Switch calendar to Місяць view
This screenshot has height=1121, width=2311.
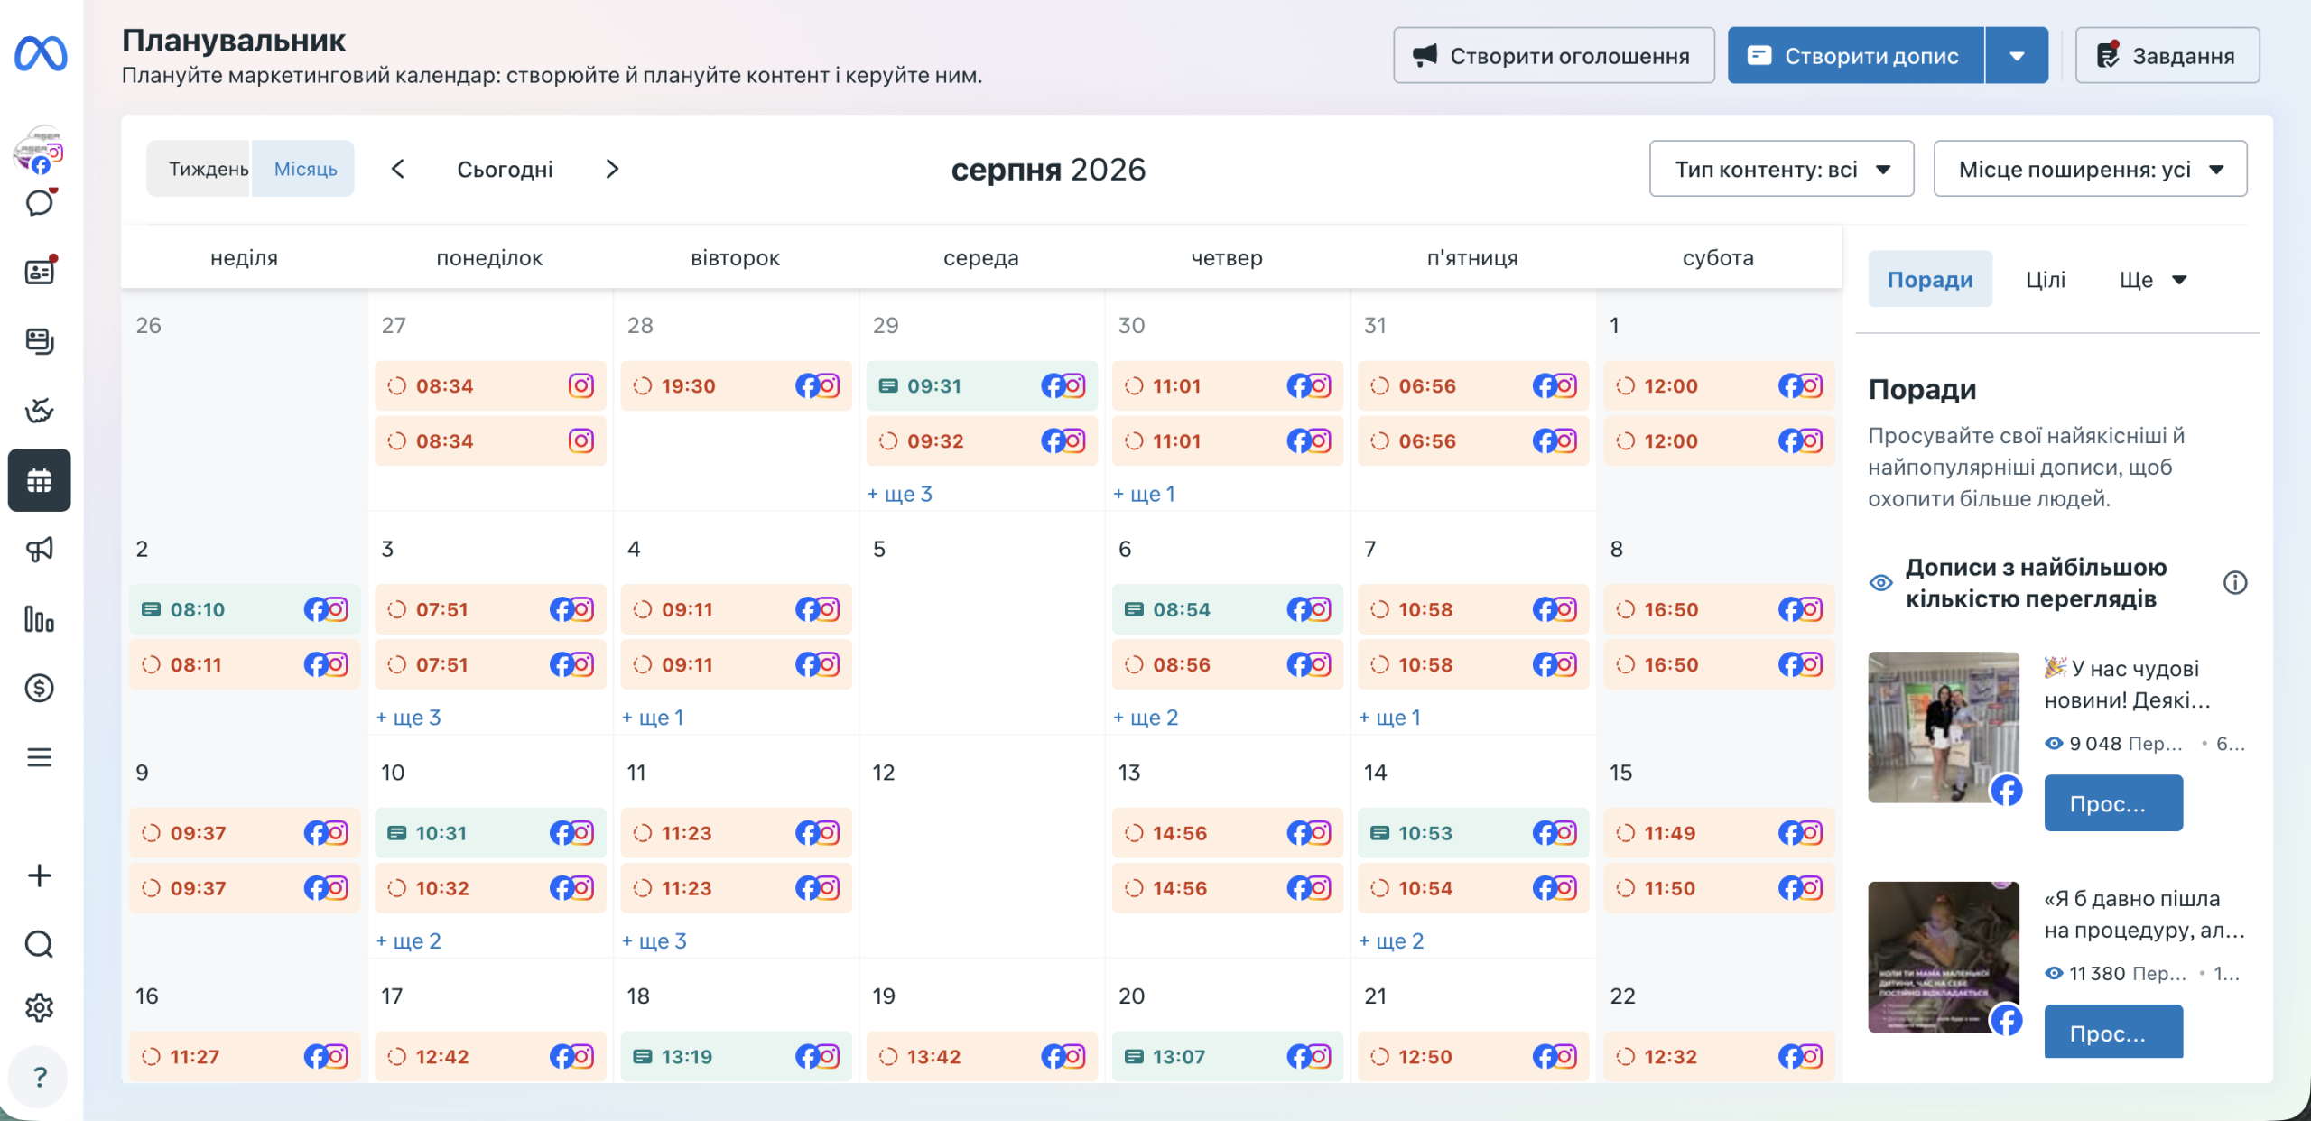(305, 169)
